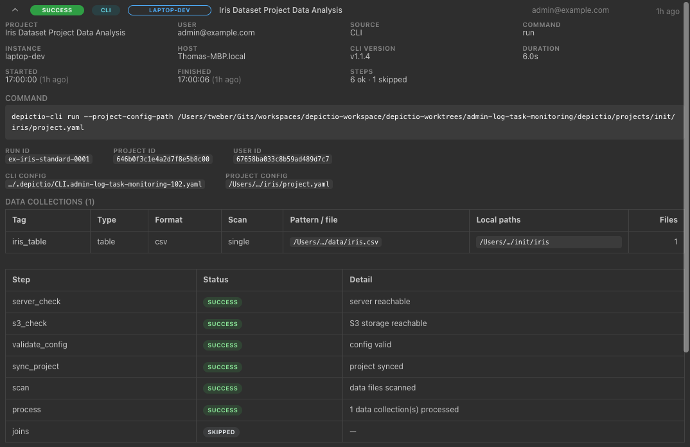Click validate_config step name
The image size is (690, 447).
point(40,345)
